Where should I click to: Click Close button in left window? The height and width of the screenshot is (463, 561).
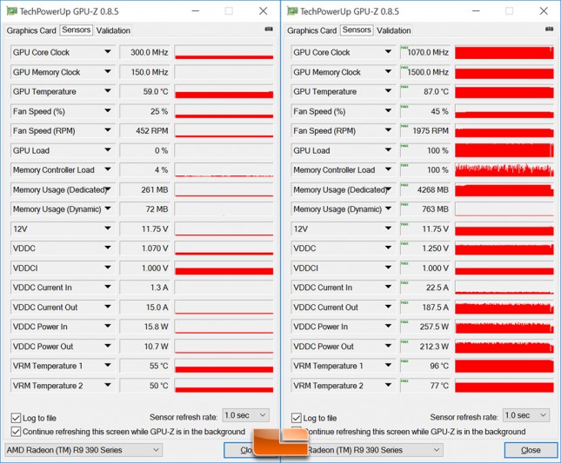239,450
